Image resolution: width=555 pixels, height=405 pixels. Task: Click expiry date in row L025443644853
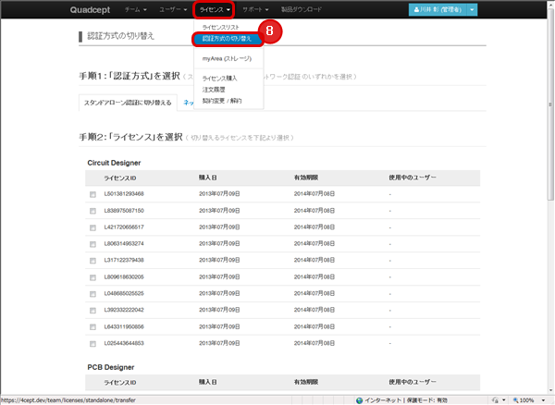(314, 343)
